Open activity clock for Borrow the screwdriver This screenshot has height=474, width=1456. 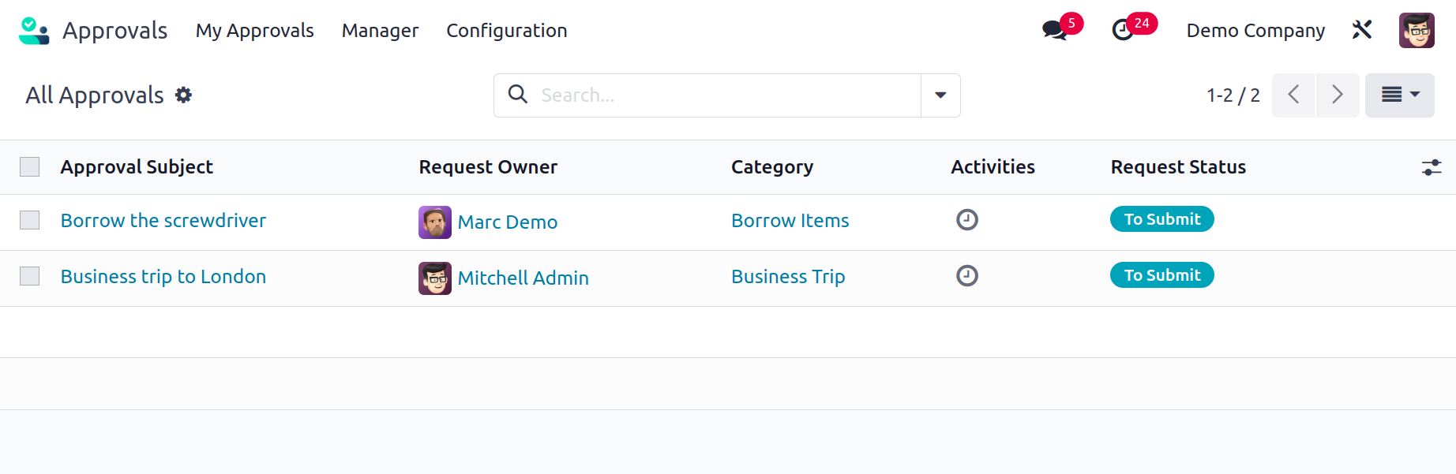tap(967, 219)
